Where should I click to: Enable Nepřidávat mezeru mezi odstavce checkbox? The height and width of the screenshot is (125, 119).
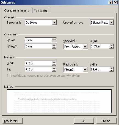coord(9,76)
